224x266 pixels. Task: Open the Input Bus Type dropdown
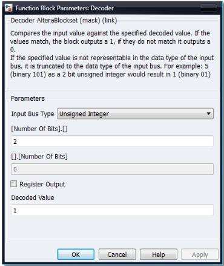pos(135,114)
